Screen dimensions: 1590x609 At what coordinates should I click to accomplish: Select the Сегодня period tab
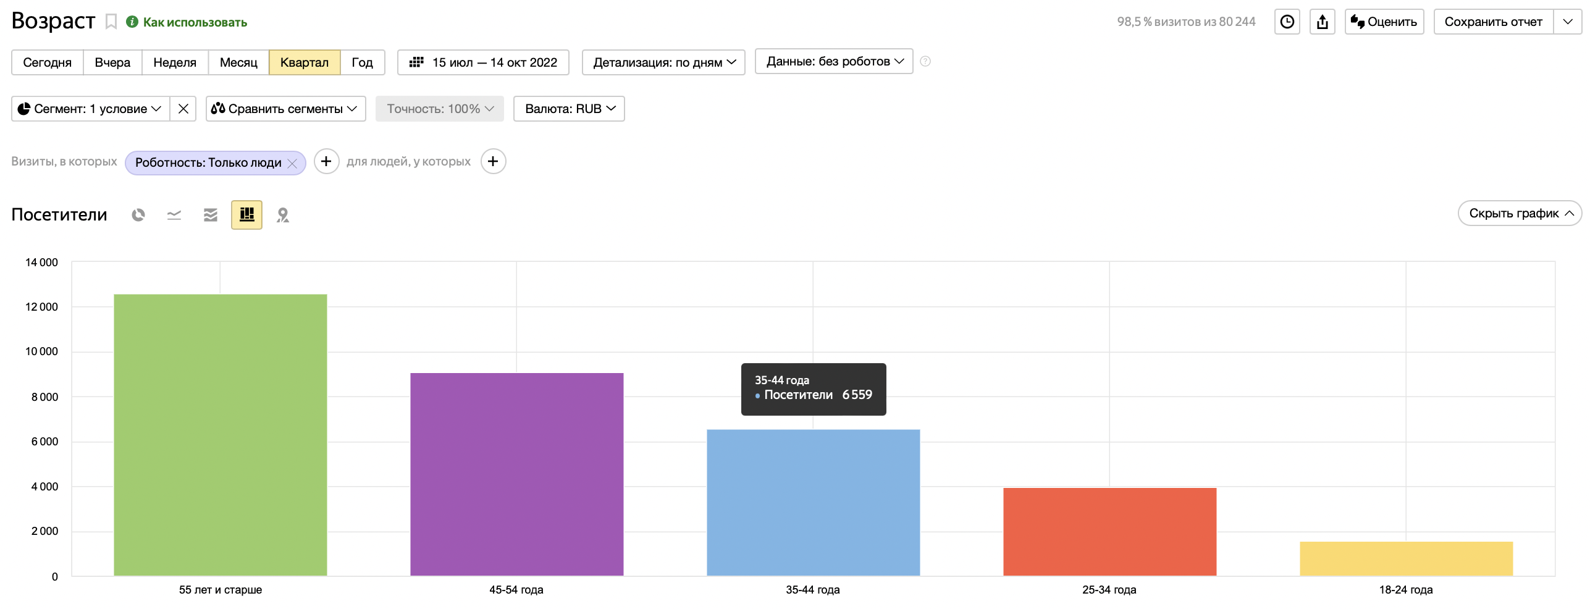48,62
